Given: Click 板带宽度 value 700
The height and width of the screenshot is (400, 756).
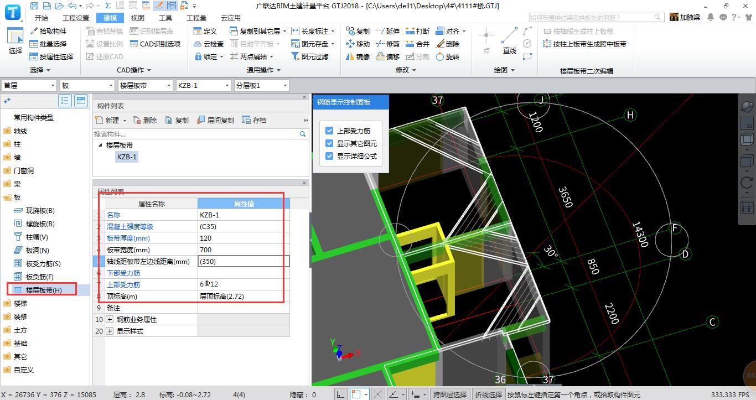Looking at the screenshot, I should pos(244,250).
